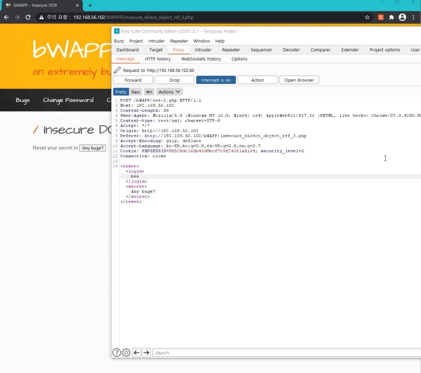Screen dimensions: 421x373
Task: Open the Chrome extensions puzzle icon
Action: (x=391, y=17)
